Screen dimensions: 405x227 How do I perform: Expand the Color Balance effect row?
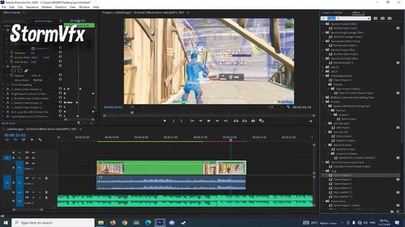pos(4,116)
